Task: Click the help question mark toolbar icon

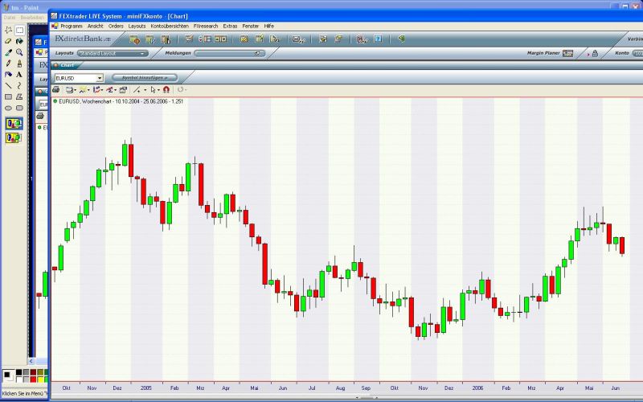Action: point(378,39)
